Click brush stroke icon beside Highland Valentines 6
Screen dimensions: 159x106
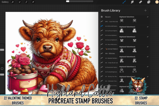(x=147, y=67)
